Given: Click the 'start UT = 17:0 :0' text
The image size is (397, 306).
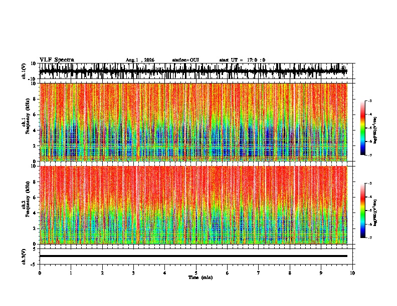Looking at the screenshot, I should (x=242, y=60).
